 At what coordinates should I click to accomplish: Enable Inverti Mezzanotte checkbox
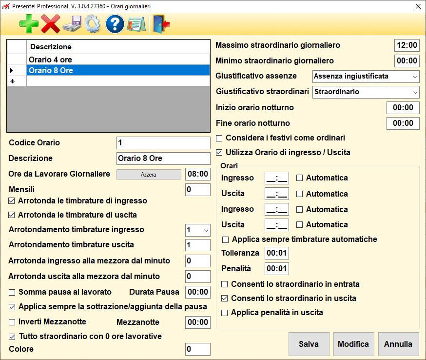(x=12, y=322)
